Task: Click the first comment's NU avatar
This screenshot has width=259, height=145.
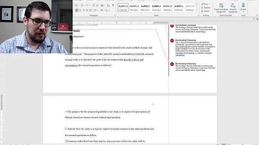Action: tap(172, 26)
